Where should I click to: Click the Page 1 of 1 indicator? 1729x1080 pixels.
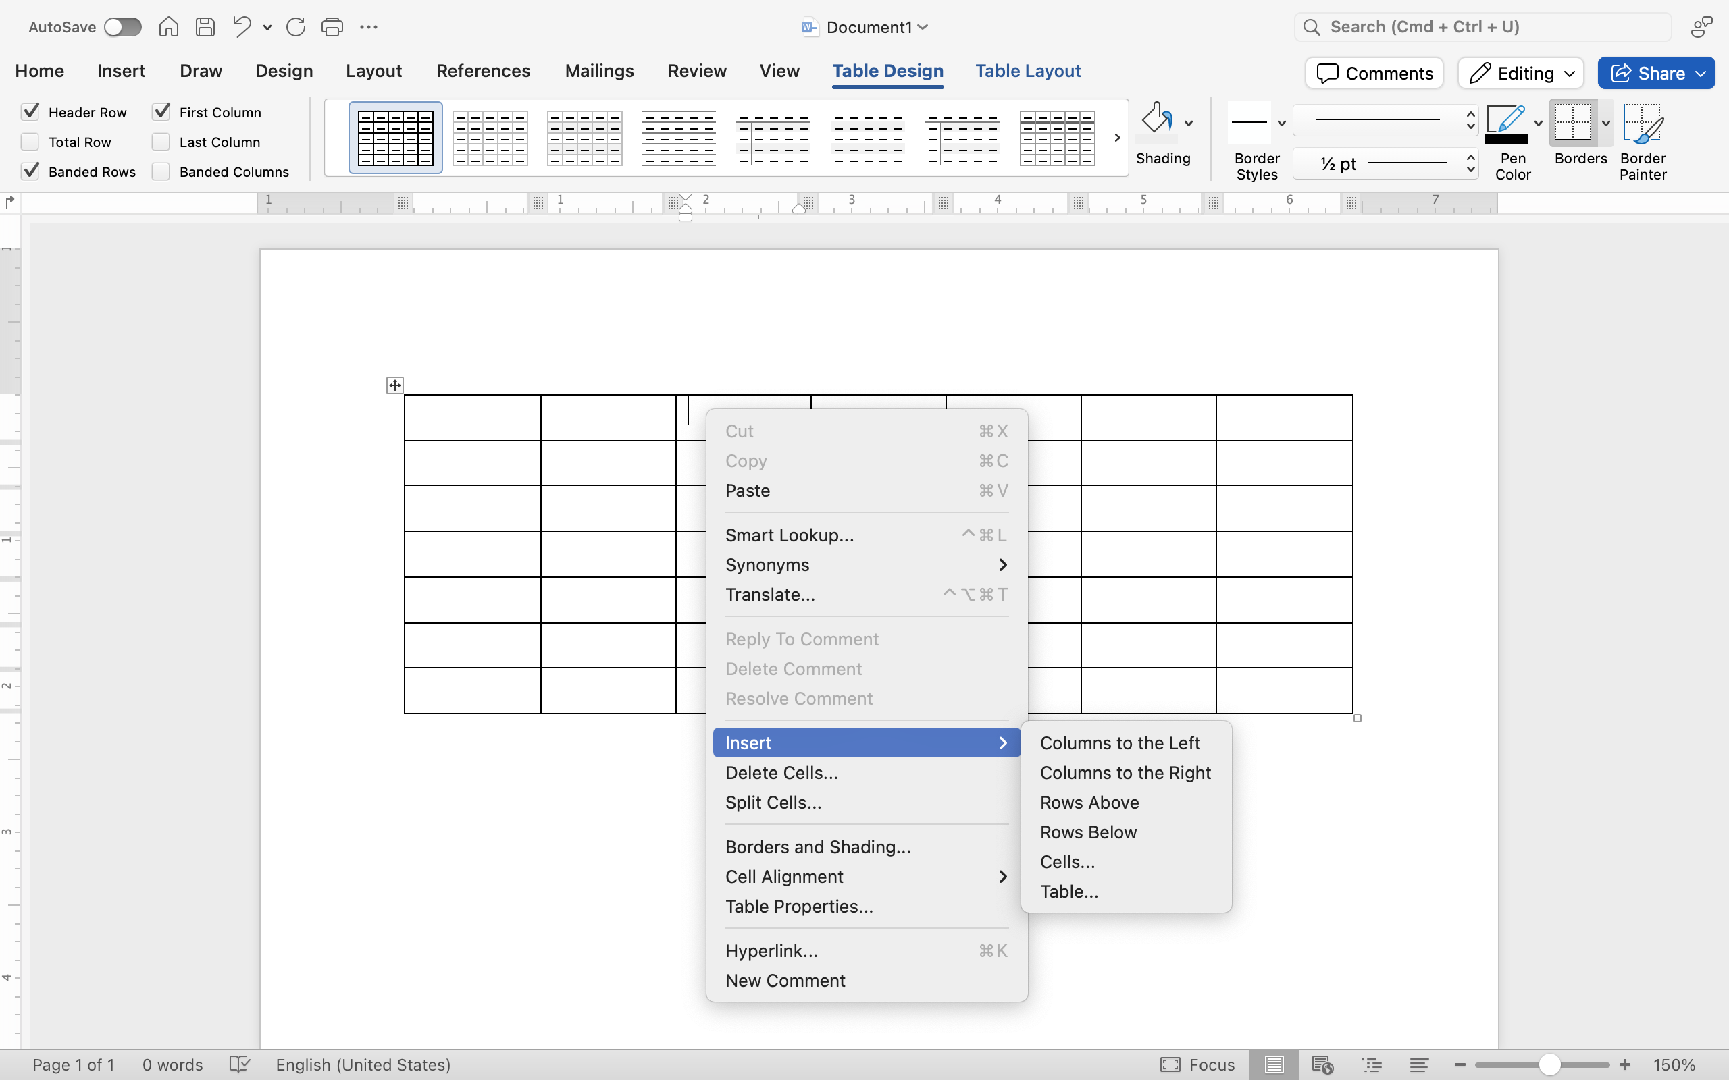[73, 1065]
